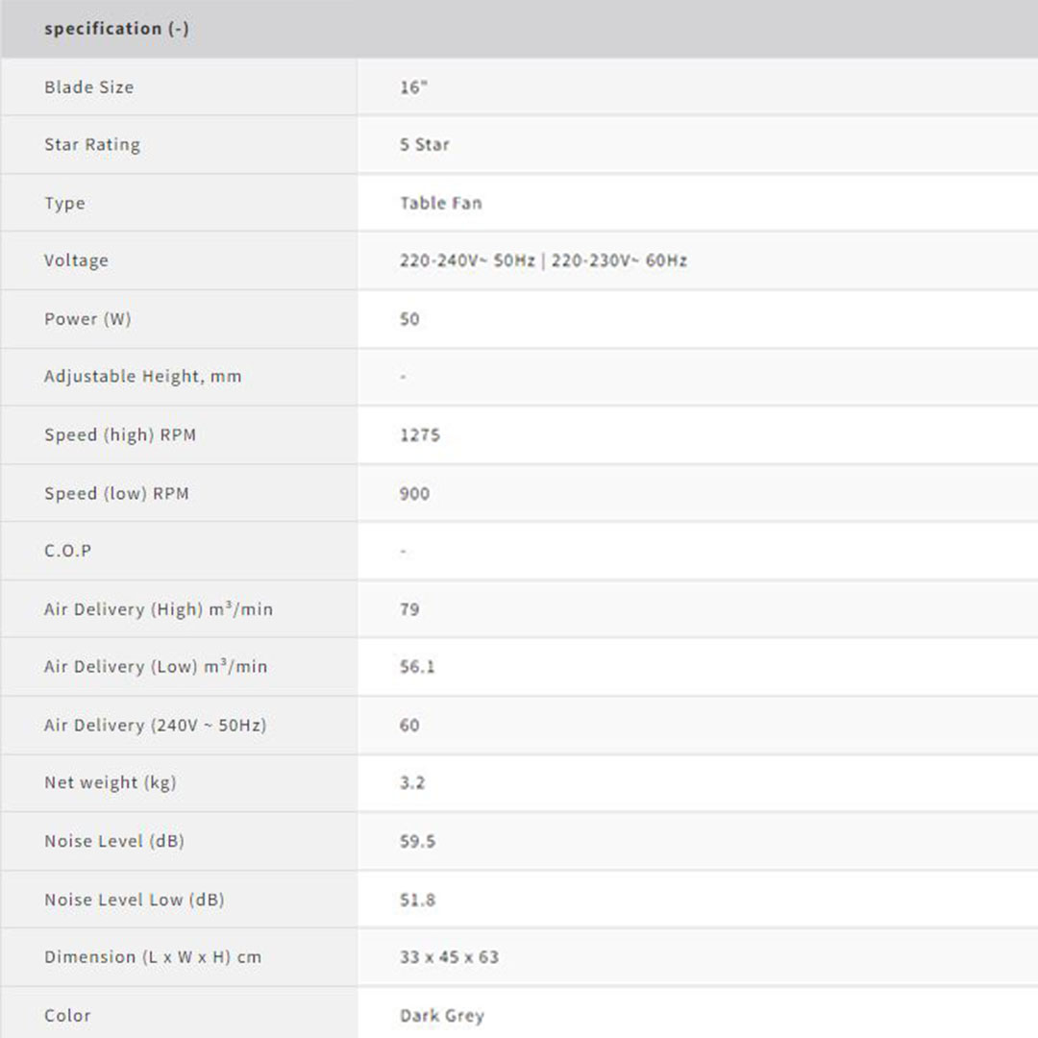Click the Noise Level (dB) label
The width and height of the screenshot is (1038, 1038).
coord(113,842)
